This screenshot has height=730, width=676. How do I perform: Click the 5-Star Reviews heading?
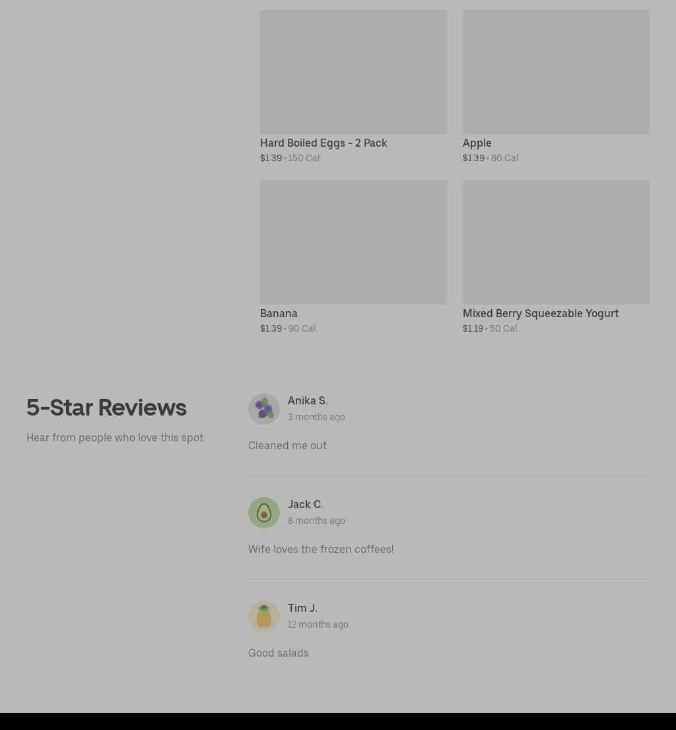(x=106, y=408)
